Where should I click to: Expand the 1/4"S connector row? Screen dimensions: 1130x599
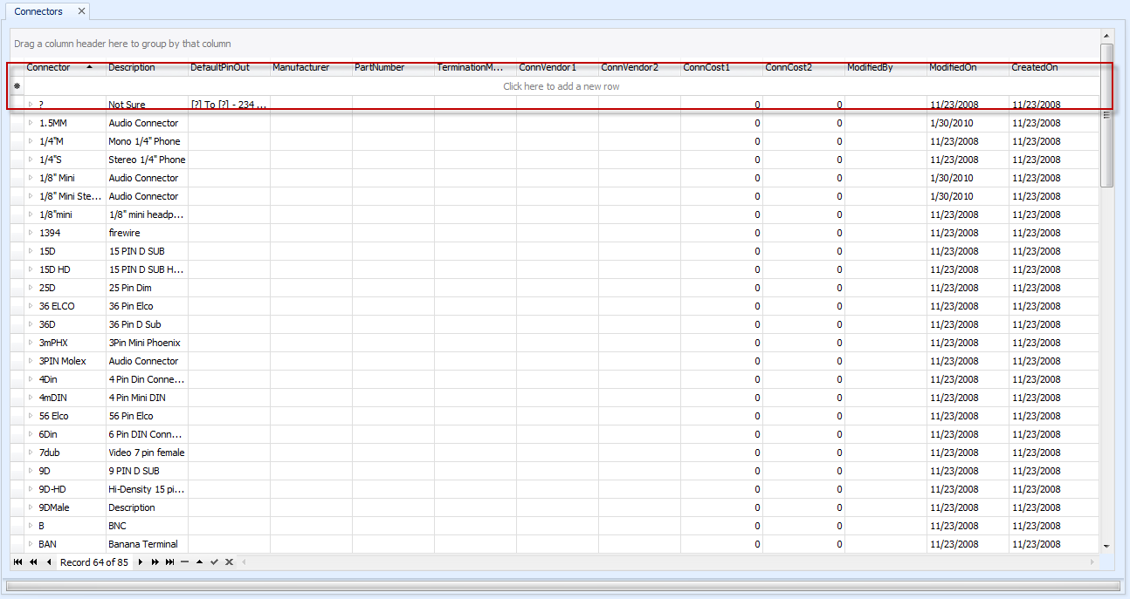[x=31, y=160]
